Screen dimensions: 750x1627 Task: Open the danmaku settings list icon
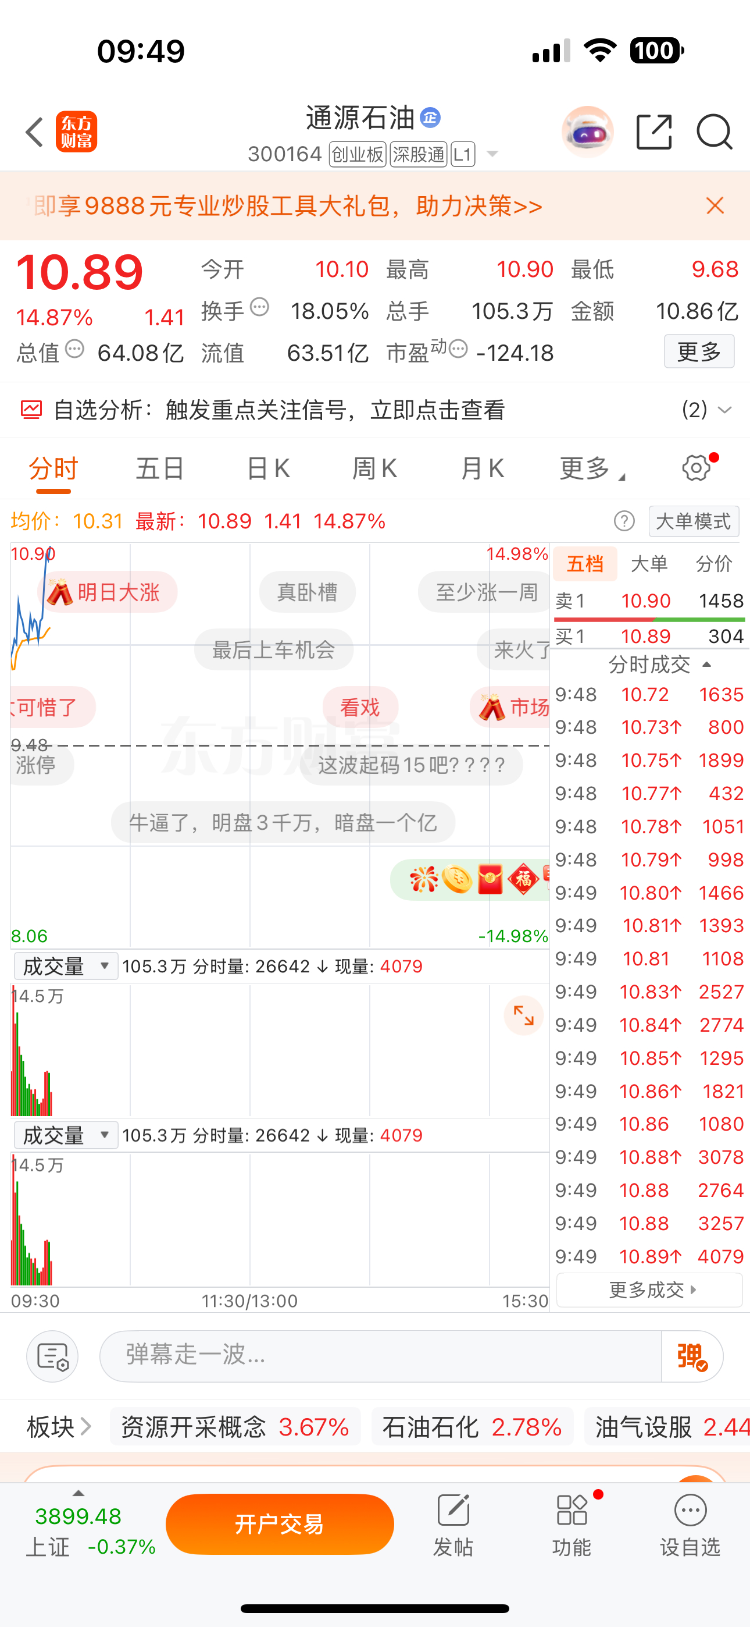pyautogui.click(x=52, y=1356)
